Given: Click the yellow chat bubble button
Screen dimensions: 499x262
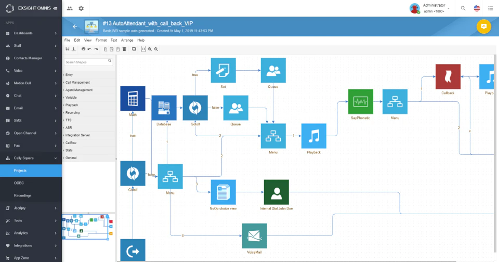Looking at the screenshot, I should tap(484, 27).
